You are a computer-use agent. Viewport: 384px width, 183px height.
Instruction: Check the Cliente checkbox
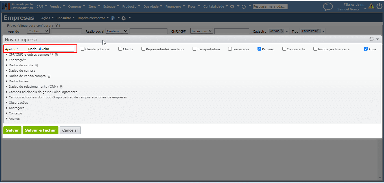[x=120, y=49]
